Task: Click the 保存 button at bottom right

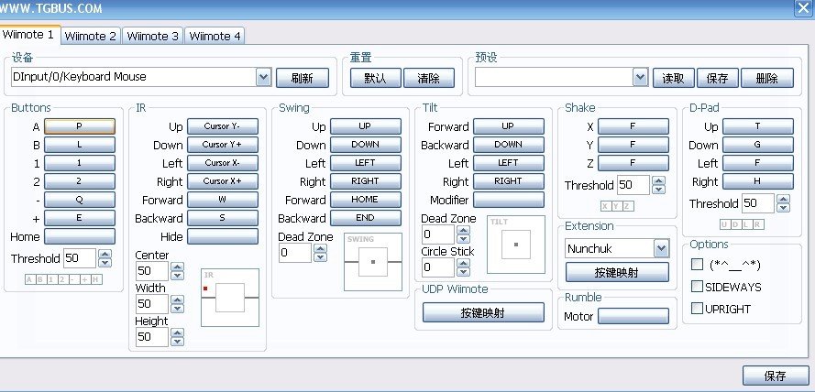Action: (x=775, y=376)
